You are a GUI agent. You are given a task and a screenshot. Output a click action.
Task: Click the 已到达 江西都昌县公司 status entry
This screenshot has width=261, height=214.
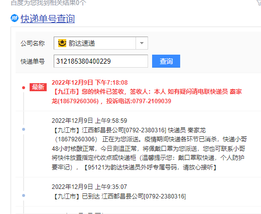tap(119, 196)
